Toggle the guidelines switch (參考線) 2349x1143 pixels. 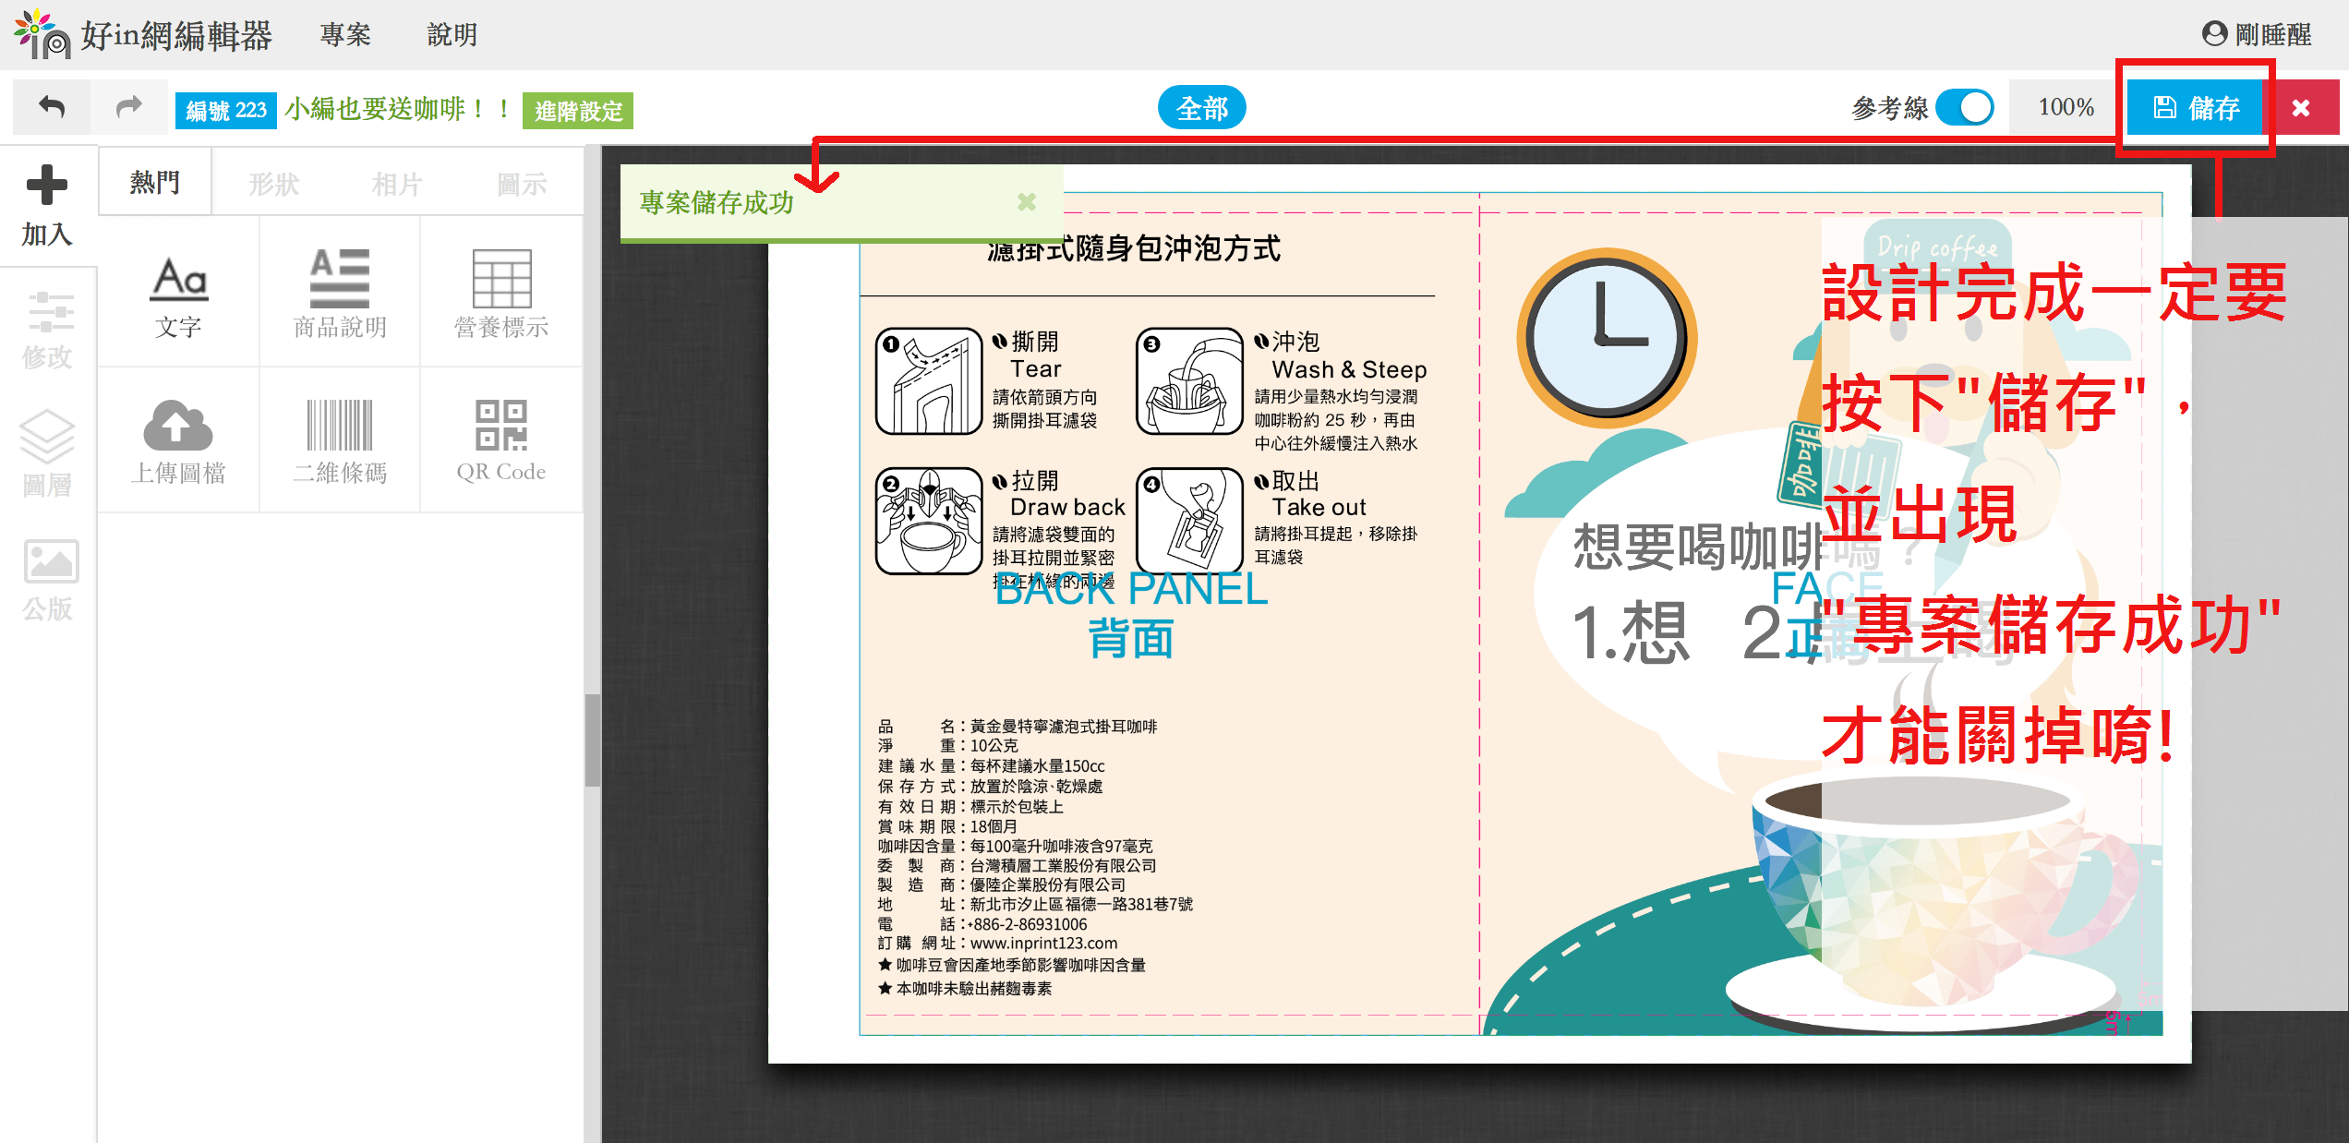pyautogui.click(x=1965, y=108)
